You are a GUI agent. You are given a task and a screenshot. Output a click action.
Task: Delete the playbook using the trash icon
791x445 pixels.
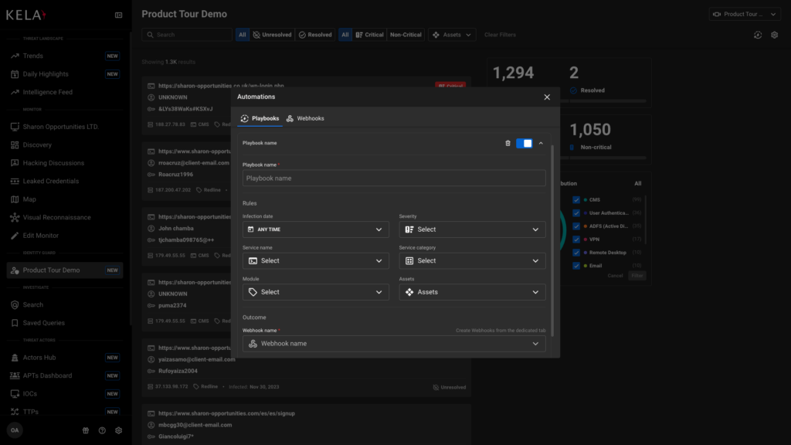508,143
